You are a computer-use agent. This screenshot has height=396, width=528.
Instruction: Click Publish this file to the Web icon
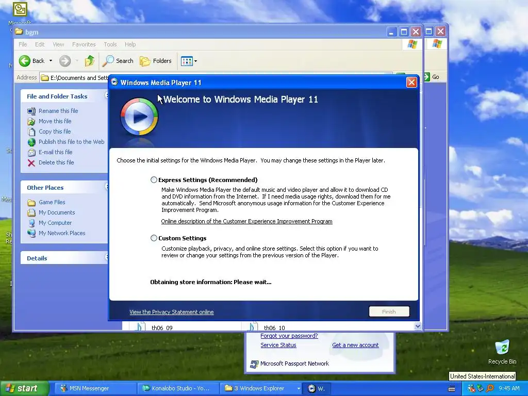[31, 142]
